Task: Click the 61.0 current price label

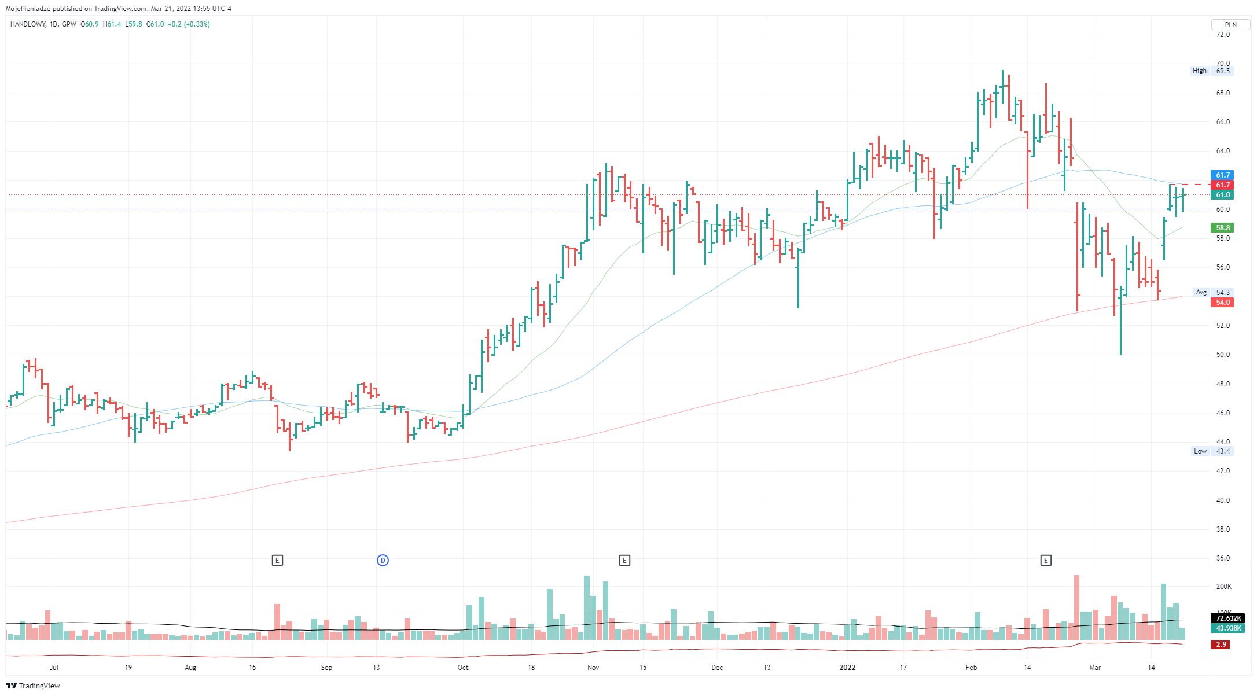Action: coord(1222,195)
